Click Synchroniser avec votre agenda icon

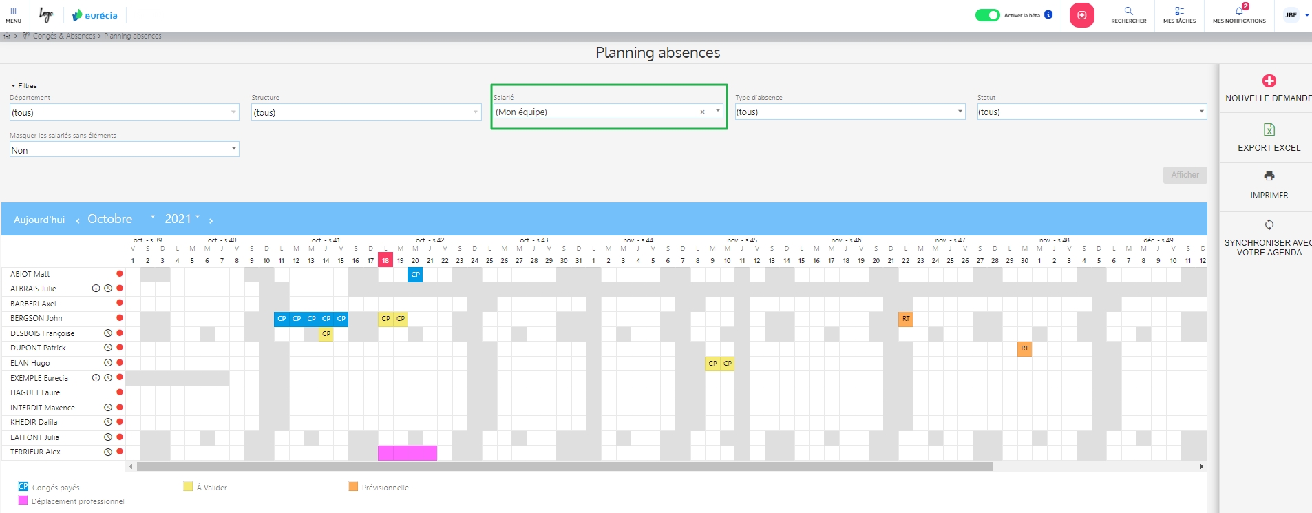pyautogui.click(x=1269, y=224)
